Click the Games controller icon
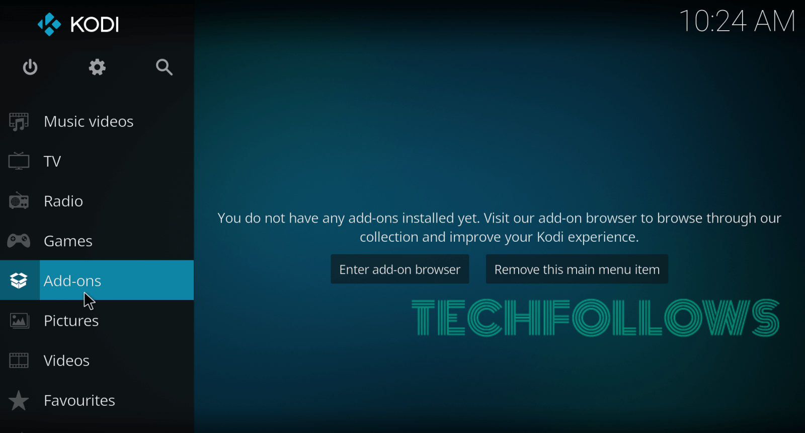The image size is (805, 433). pos(19,241)
